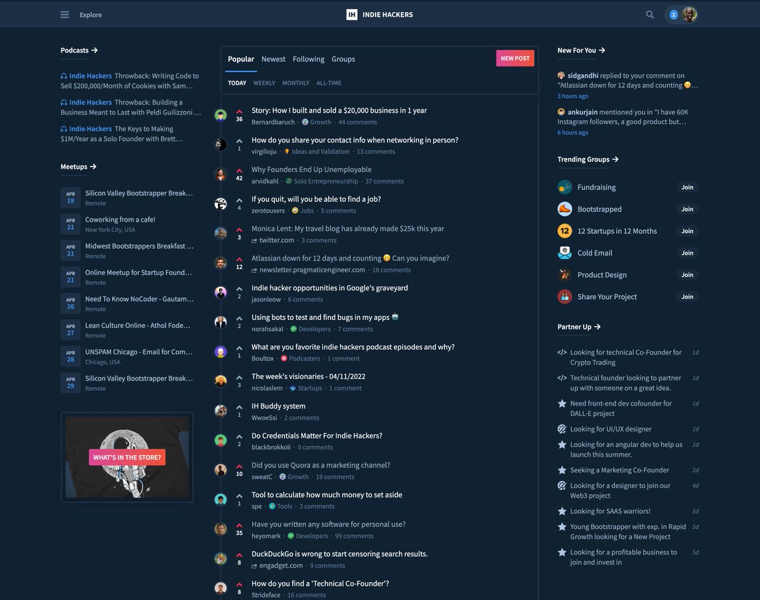Image resolution: width=760 pixels, height=600 pixels.
Task: Upvote the Atlassian down post
Action: 239,260
